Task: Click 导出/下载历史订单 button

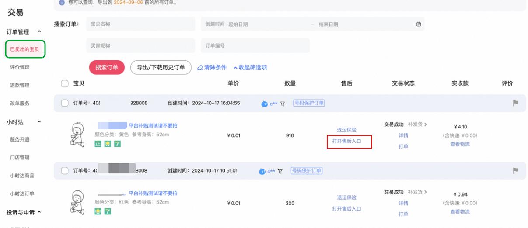Action: 161,67
